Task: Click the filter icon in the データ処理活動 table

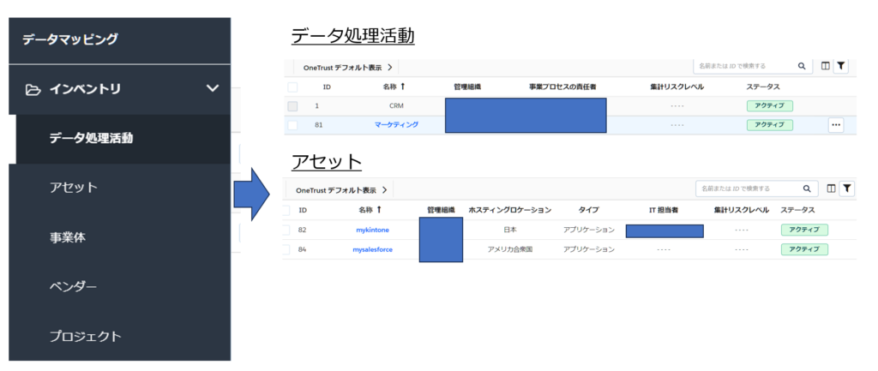Action: [x=841, y=66]
